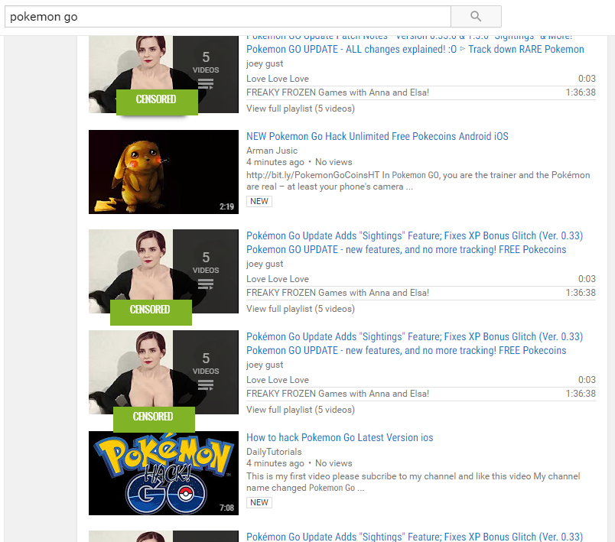Click the NEW badge under Arman Jusic video
The image size is (615, 542).
click(x=259, y=202)
